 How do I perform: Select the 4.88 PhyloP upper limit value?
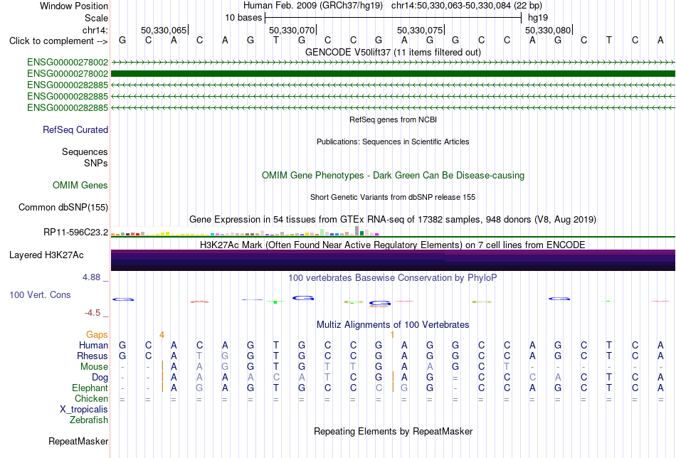pos(91,277)
